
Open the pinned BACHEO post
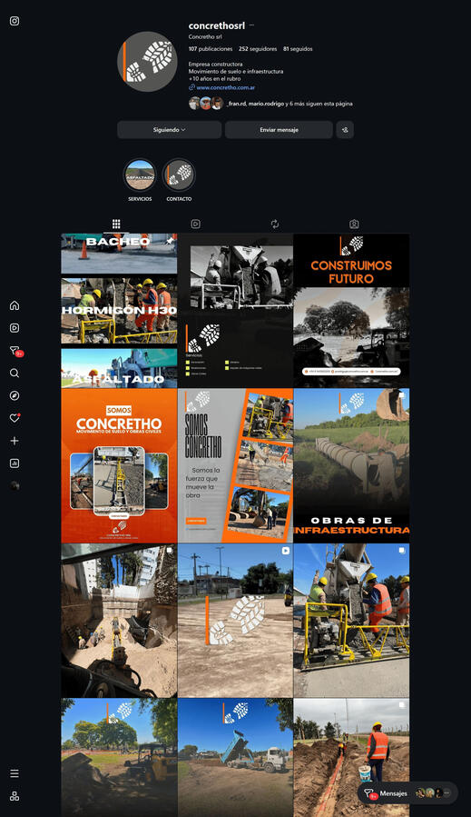click(x=119, y=311)
